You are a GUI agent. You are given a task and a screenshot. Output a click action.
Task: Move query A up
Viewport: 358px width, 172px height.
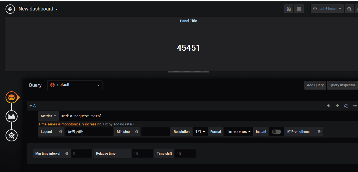click(337, 106)
